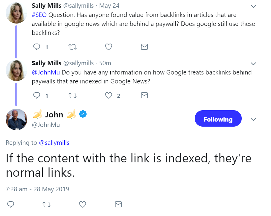The width and height of the screenshot is (271, 216).
Task: Open the reply icon under John's tweet
Action: [10, 204]
